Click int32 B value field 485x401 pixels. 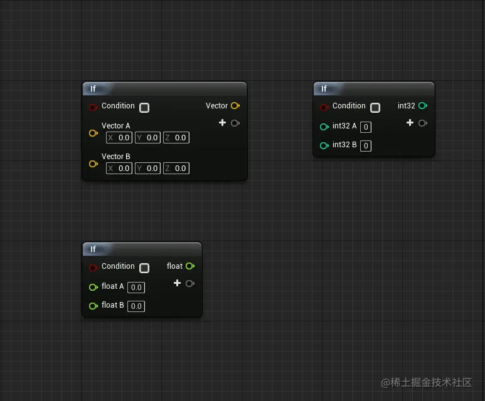pyautogui.click(x=366, y=146)
